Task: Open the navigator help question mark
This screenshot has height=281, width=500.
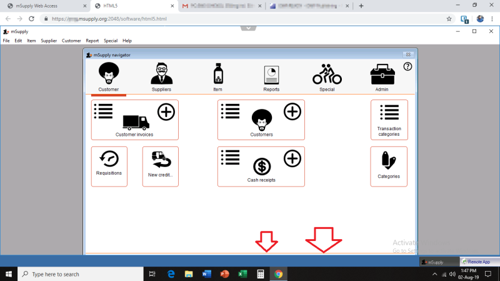Action: click(407, 66)
